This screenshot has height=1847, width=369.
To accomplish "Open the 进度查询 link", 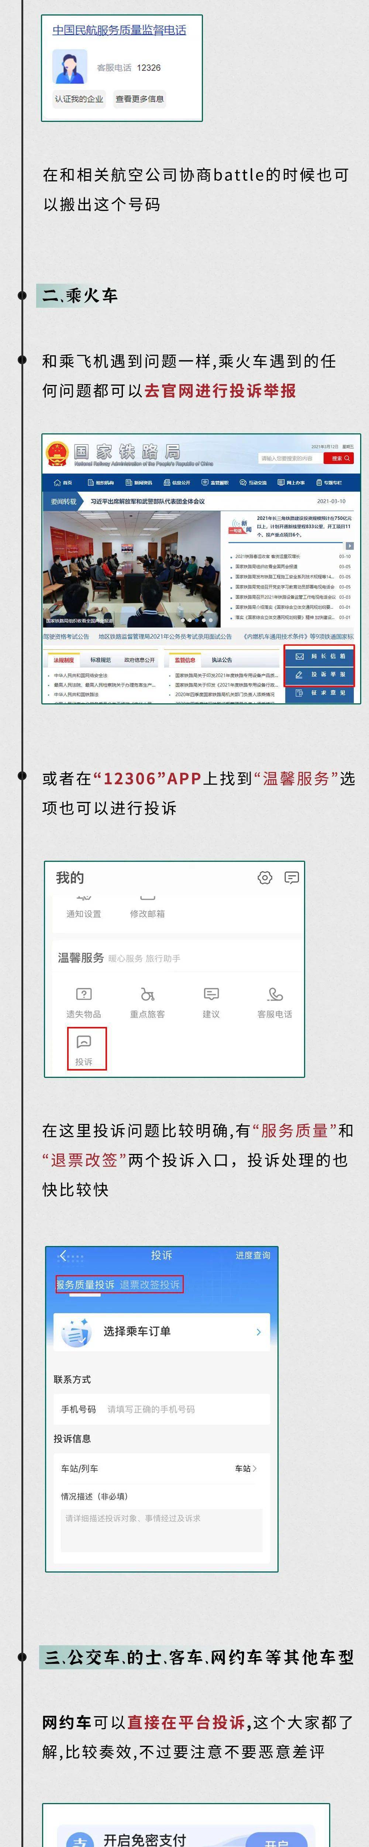I will (253, 1256).
